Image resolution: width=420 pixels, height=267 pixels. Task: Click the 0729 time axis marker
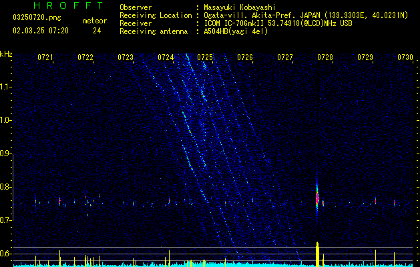point(365,57)
